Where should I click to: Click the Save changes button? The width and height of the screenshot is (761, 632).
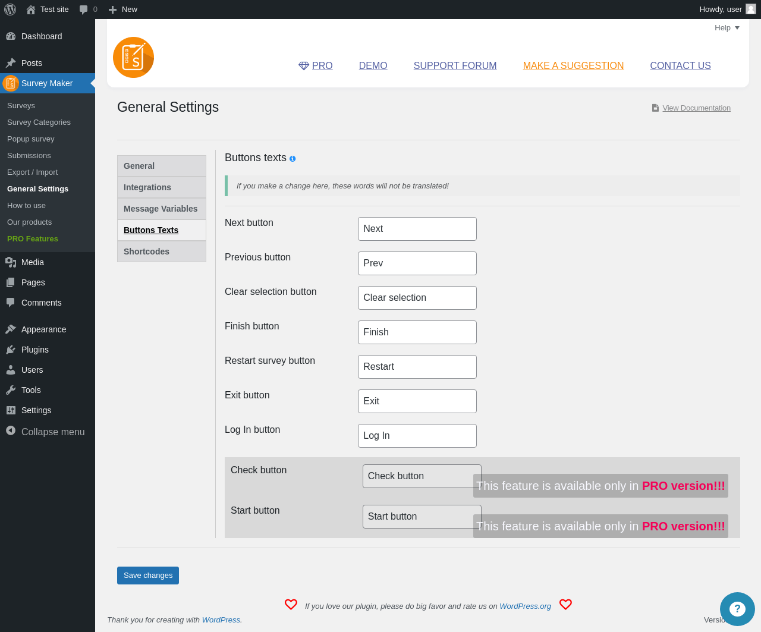(x=148, y=576)
